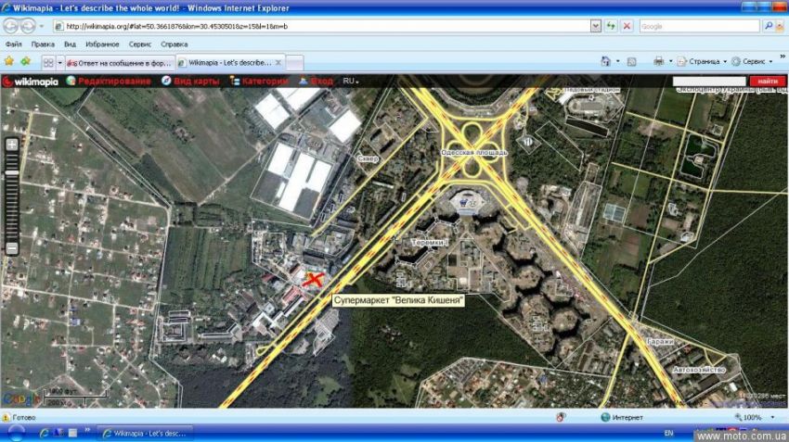The height and width of the screenshot is (442, 789).
Task: Click the red X marker on the map
Action: pyautogui.click(x=315, y=279)
